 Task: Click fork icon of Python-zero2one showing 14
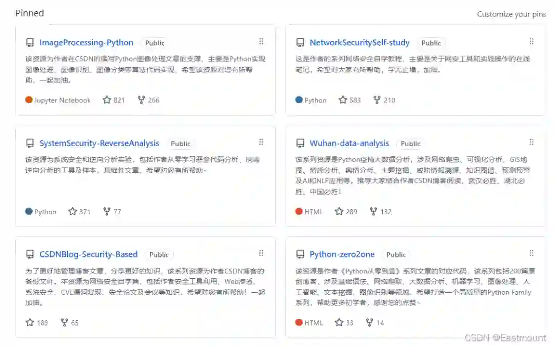point(369,322)
